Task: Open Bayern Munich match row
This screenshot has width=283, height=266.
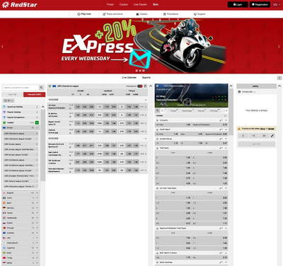Action: [x=98, y=123]
